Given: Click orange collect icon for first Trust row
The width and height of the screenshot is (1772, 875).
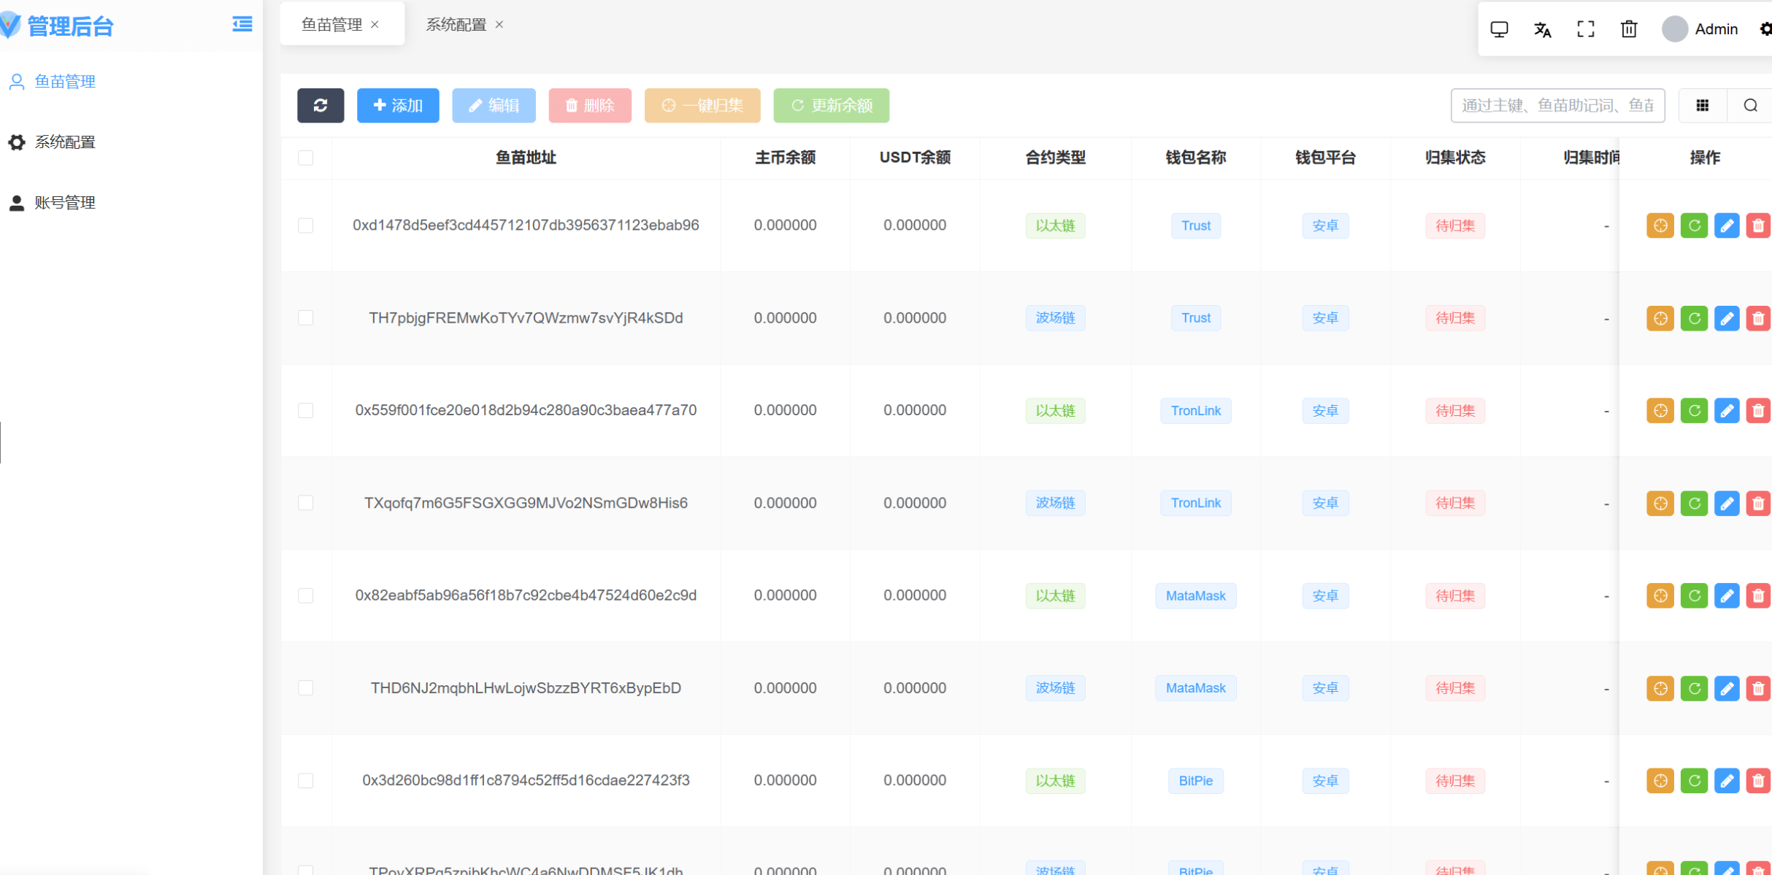Looking at the screenshot, I should pyautogui.click(x=1660, y=226).
